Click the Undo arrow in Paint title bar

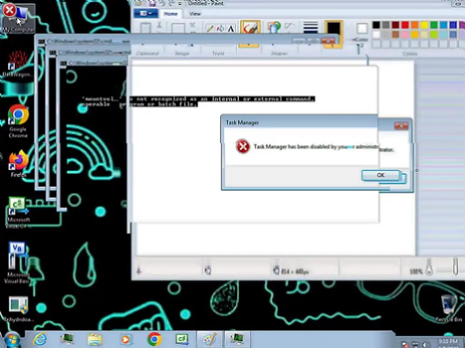pos(163,4)
